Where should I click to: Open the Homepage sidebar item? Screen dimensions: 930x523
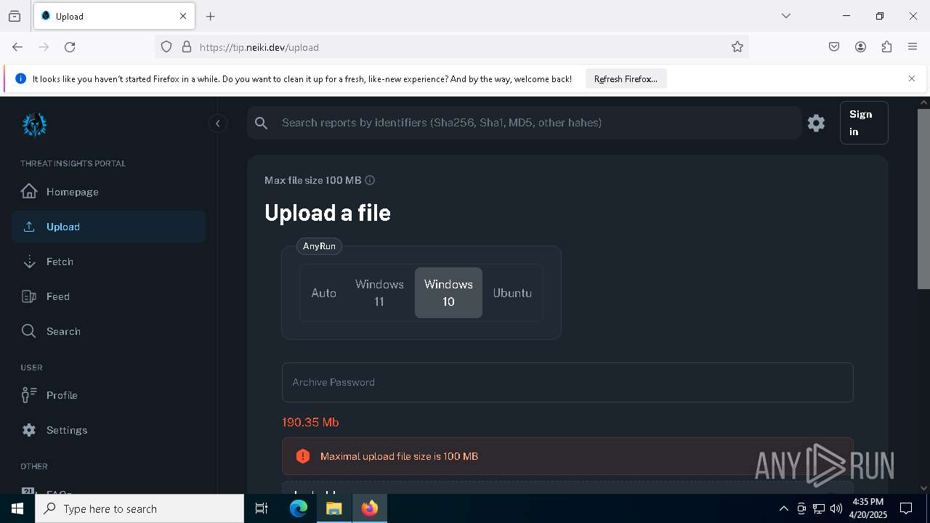[x=108, y=192]
